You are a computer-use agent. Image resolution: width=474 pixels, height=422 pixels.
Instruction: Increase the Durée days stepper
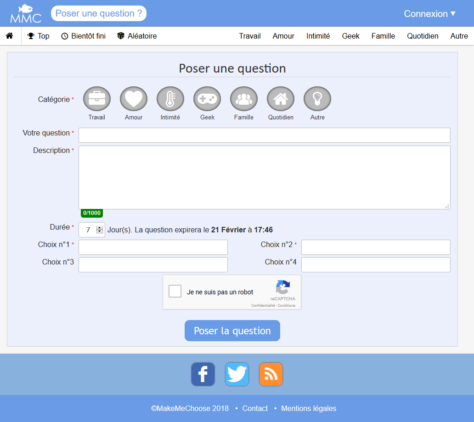(100, 228)
